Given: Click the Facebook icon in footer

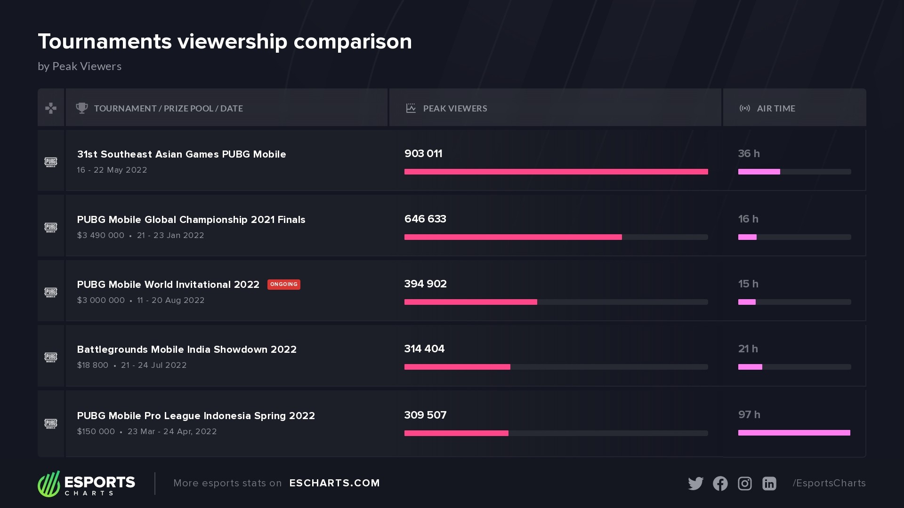Looking at the screenshot, I should 720,484.
